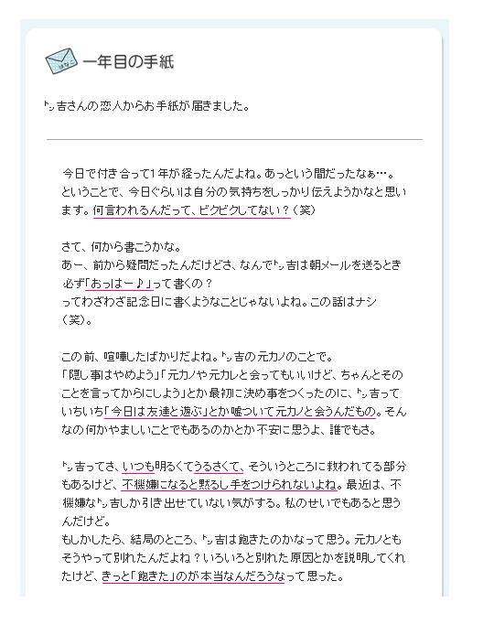Click the quoted text 「隠し事はやめよう」
This screenshot has height=624, width=483.
coord(111,375)
